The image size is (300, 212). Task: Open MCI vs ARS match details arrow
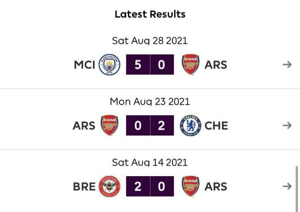(287, 65)
